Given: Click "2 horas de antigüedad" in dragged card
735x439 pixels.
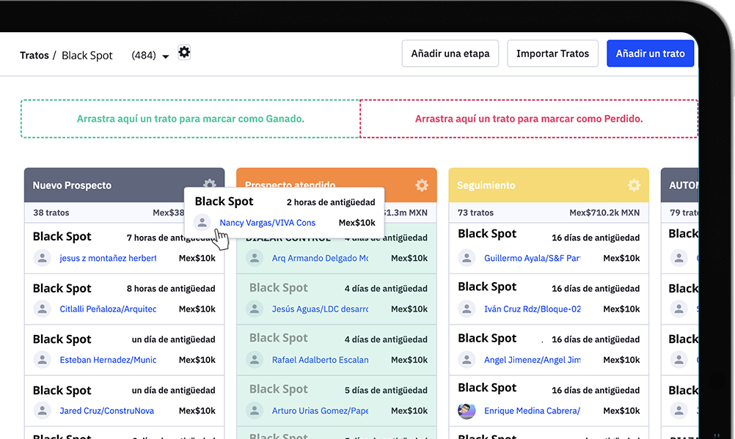Looking at the screenshot, I should pos(331,202).
